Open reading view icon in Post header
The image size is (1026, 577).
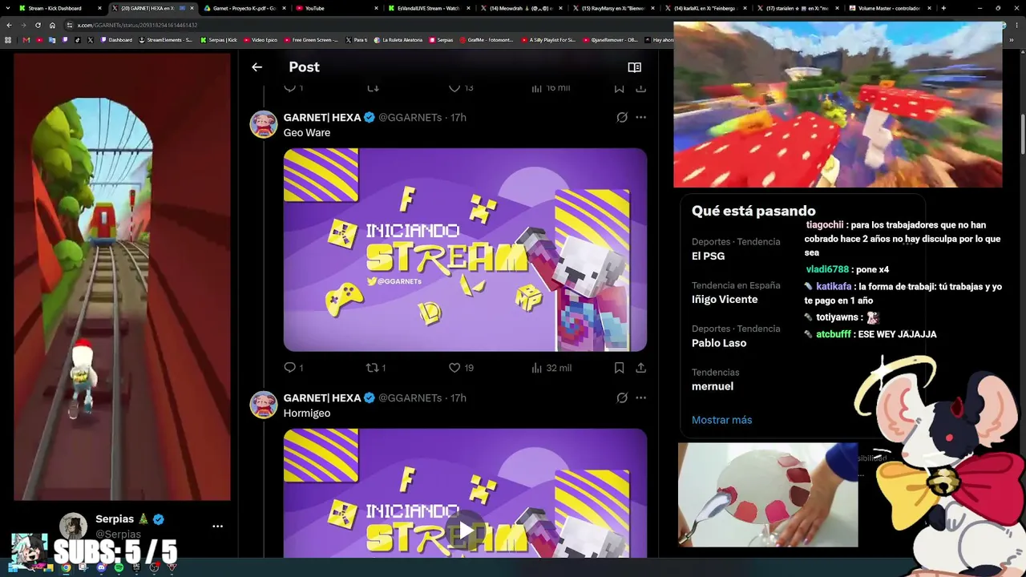pyautogui.click(x=634, y=67)
